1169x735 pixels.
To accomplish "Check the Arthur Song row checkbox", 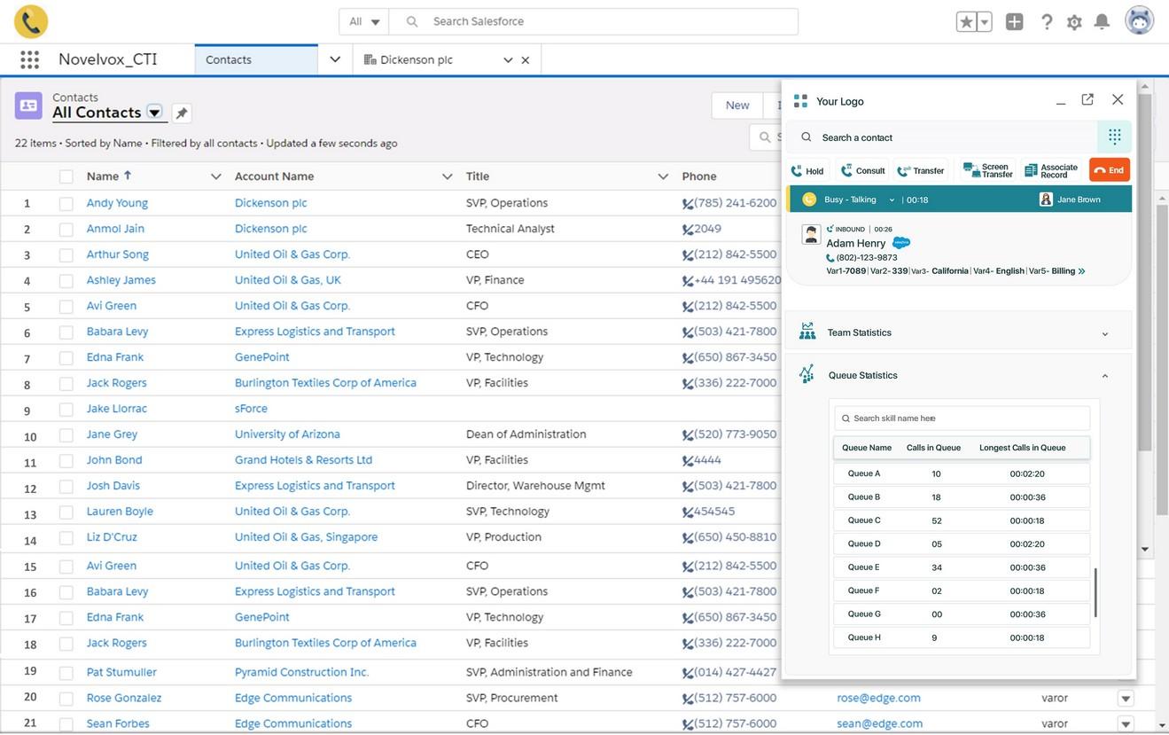I will (66, 255).
